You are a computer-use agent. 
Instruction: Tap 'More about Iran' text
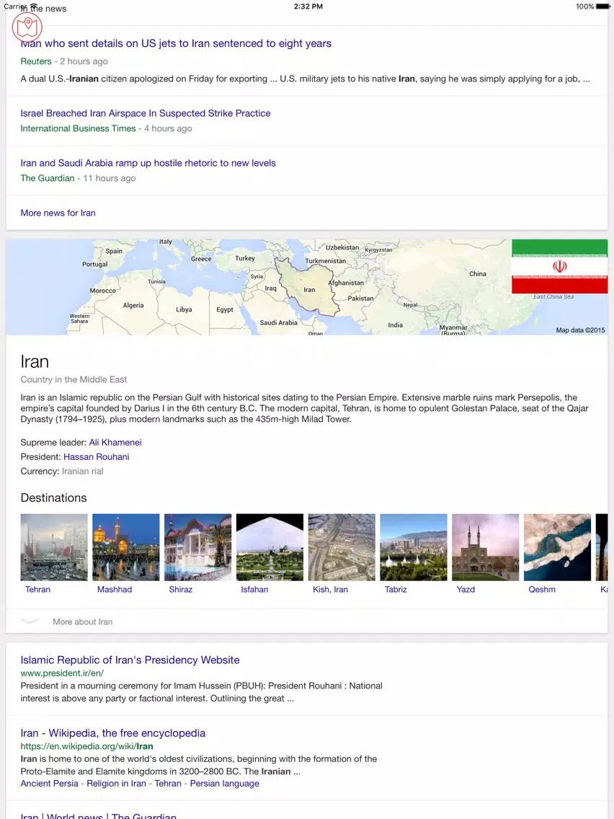coord(82,622)
